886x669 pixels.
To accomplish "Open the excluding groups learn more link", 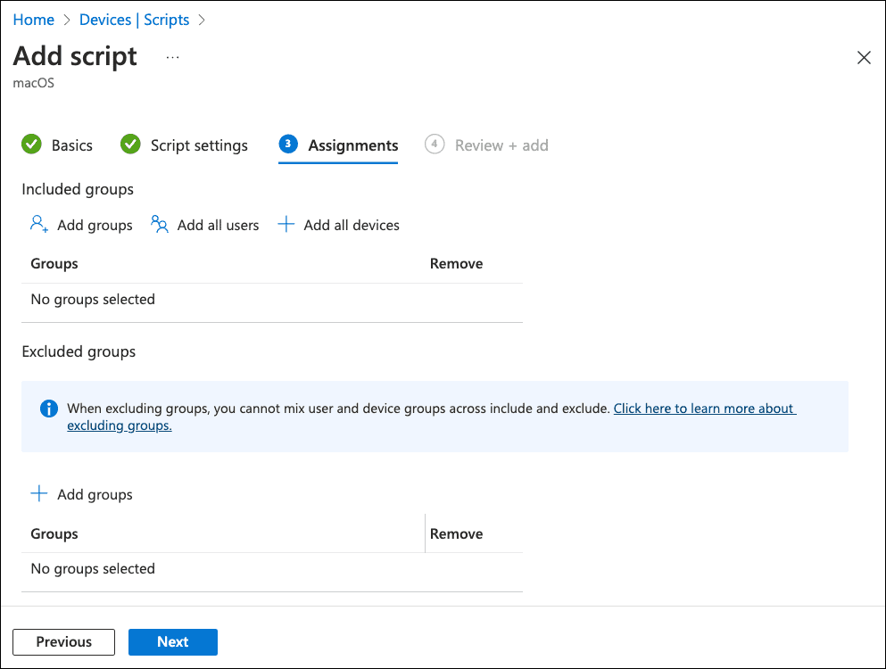I will tap(704, 408).
